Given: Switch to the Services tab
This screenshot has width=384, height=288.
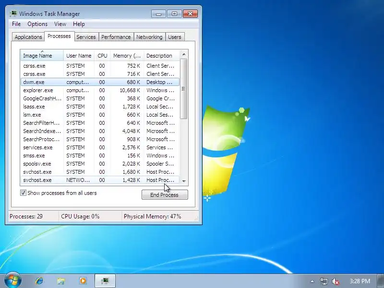Looking at the screenshot, I should point(86,37).
